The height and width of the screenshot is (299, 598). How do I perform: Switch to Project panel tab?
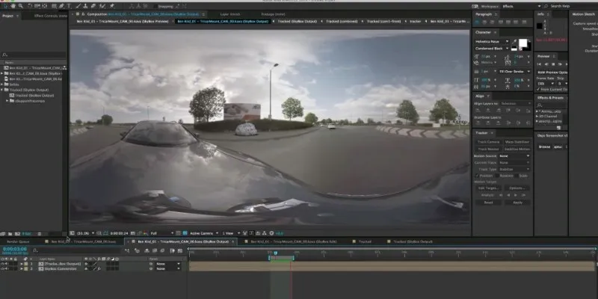tap(8, 16)
